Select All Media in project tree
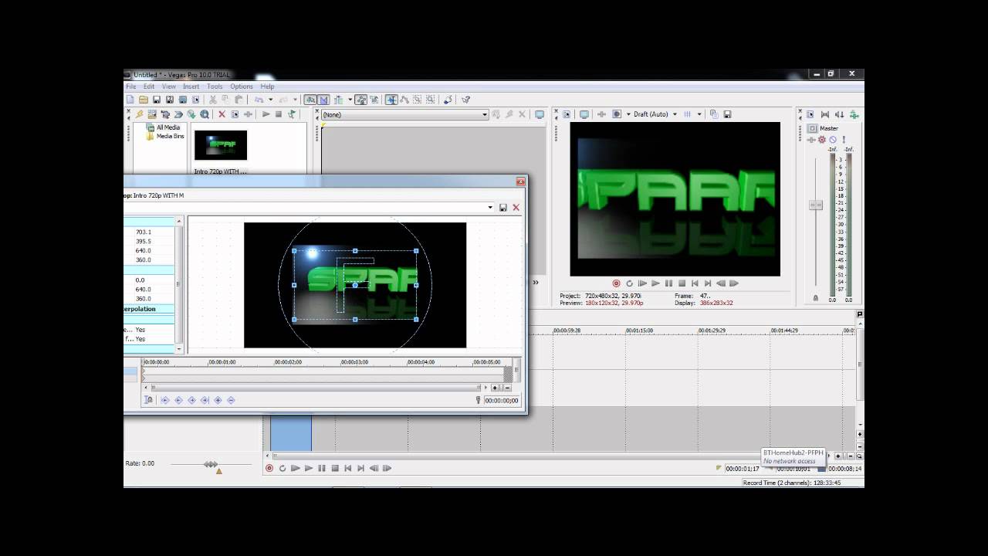This screenshot has width=988, height=556. tap(168, 127)
